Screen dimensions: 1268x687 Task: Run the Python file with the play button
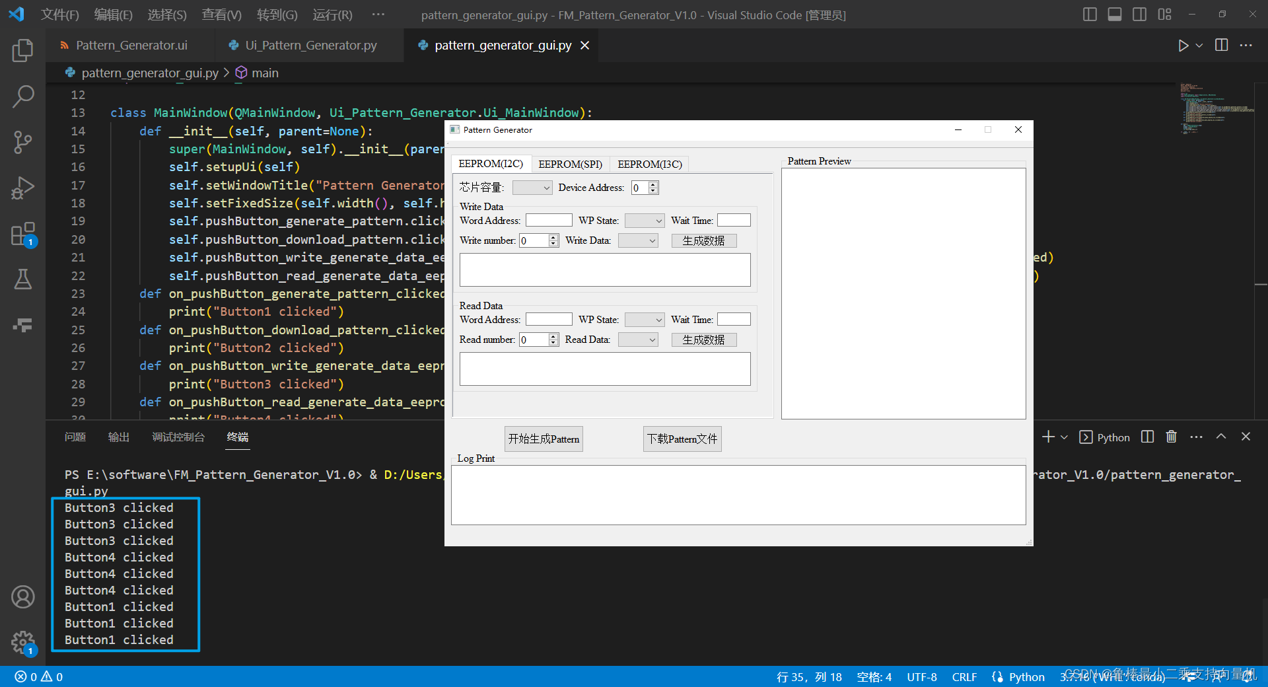coord(1184,45)
